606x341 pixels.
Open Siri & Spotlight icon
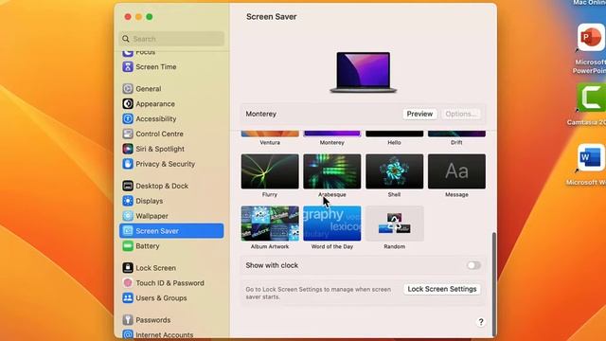(128, 149)
